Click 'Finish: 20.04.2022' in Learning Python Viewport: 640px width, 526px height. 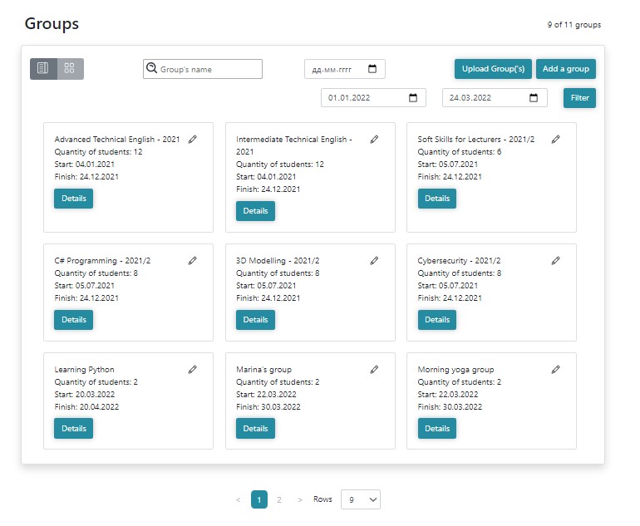coord(86,407)
